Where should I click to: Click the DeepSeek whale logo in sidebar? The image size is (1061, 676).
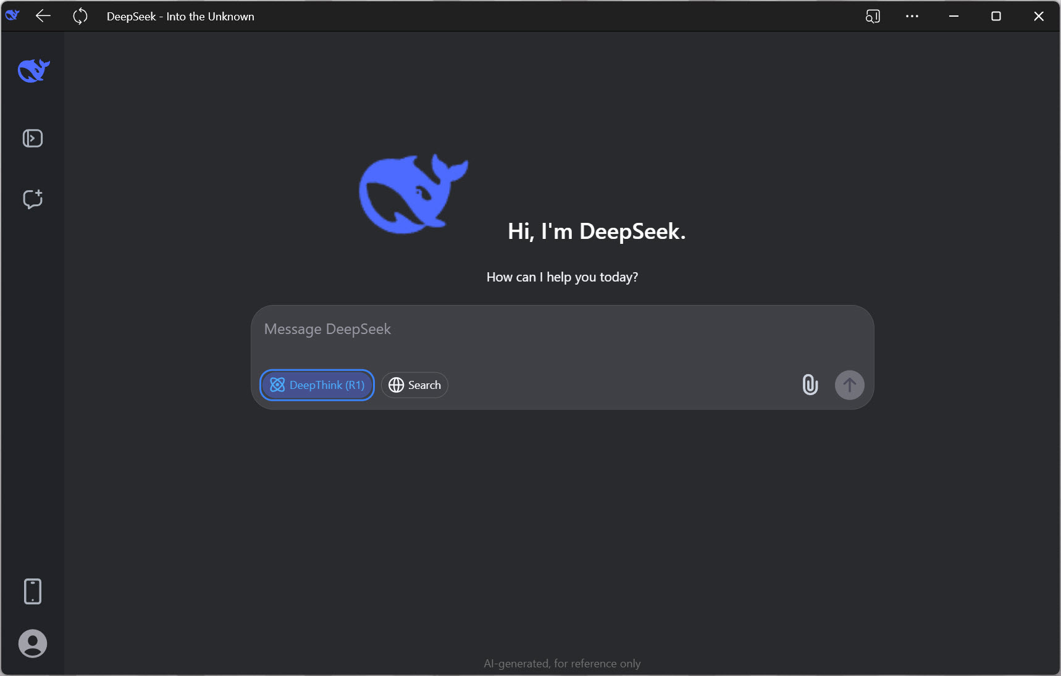pyautogui.click(x=33, y=70)
